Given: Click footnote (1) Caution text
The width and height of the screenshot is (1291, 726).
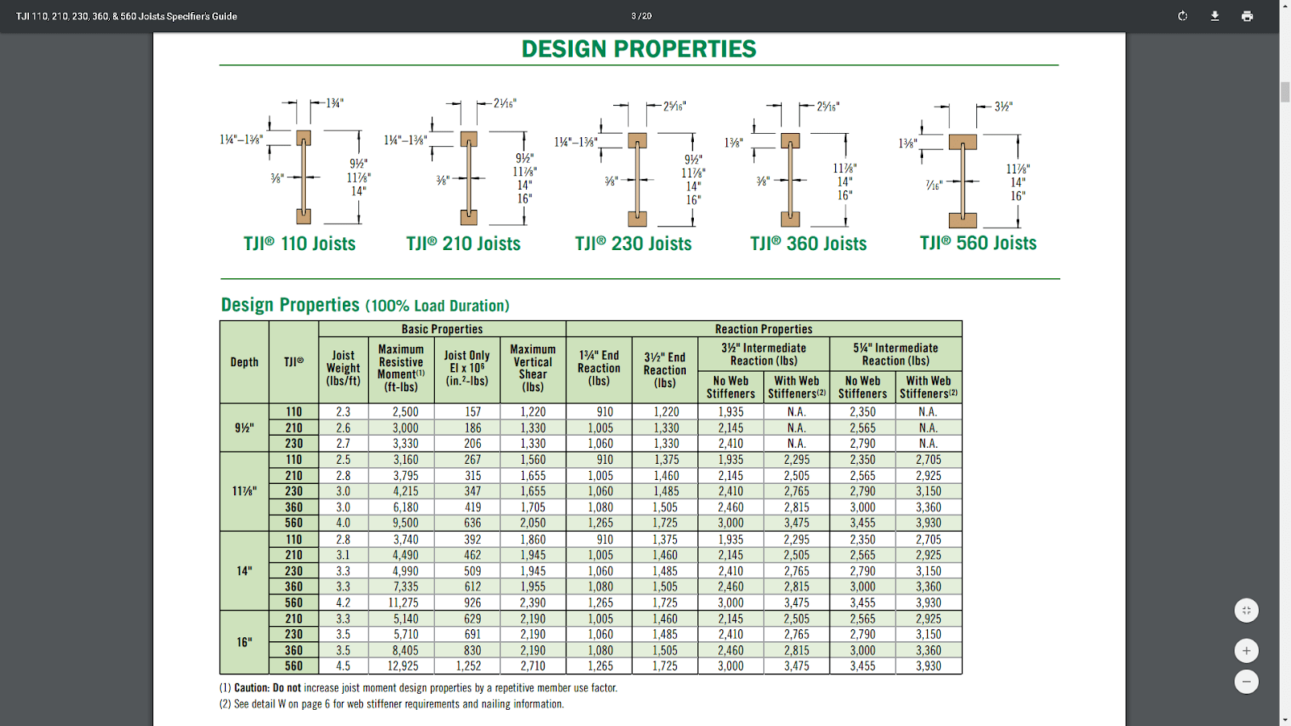Looking at the screenshot, I should (x=419, y=688).
